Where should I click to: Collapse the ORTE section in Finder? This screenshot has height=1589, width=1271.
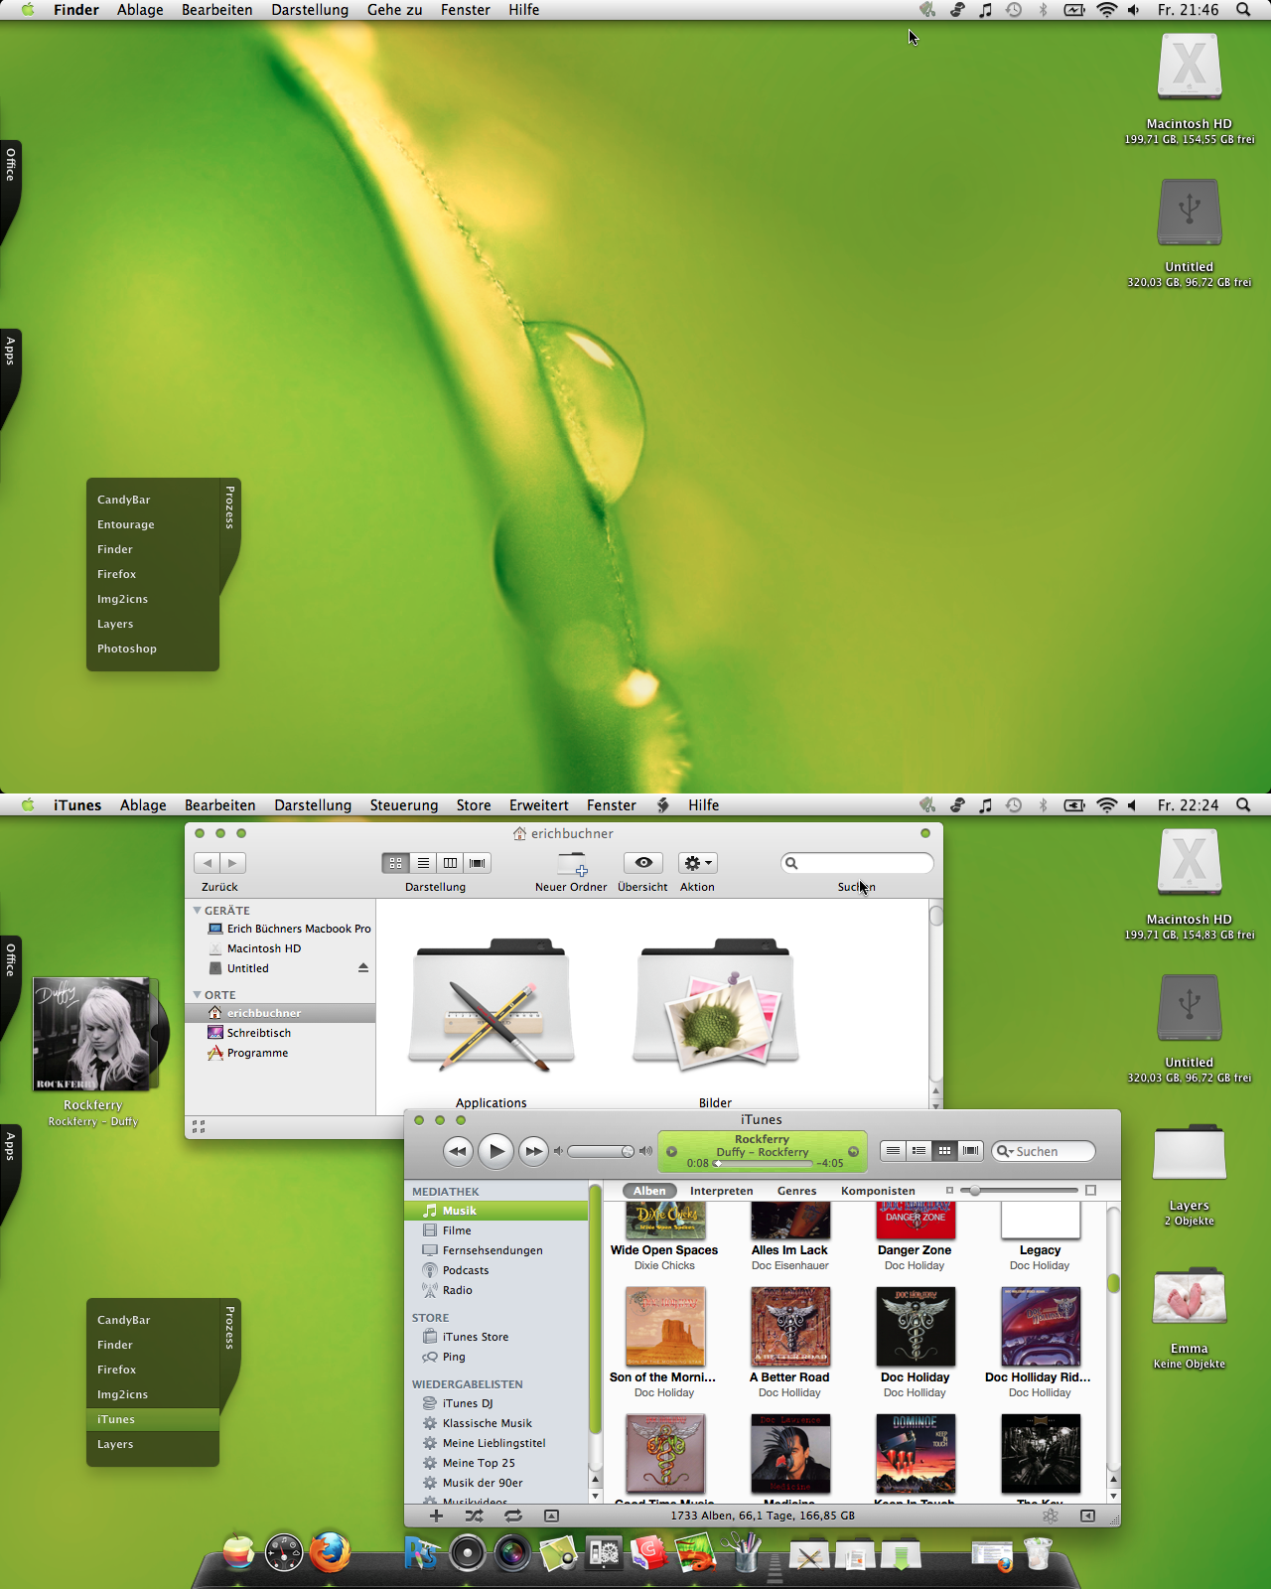[x=198, y=995]
